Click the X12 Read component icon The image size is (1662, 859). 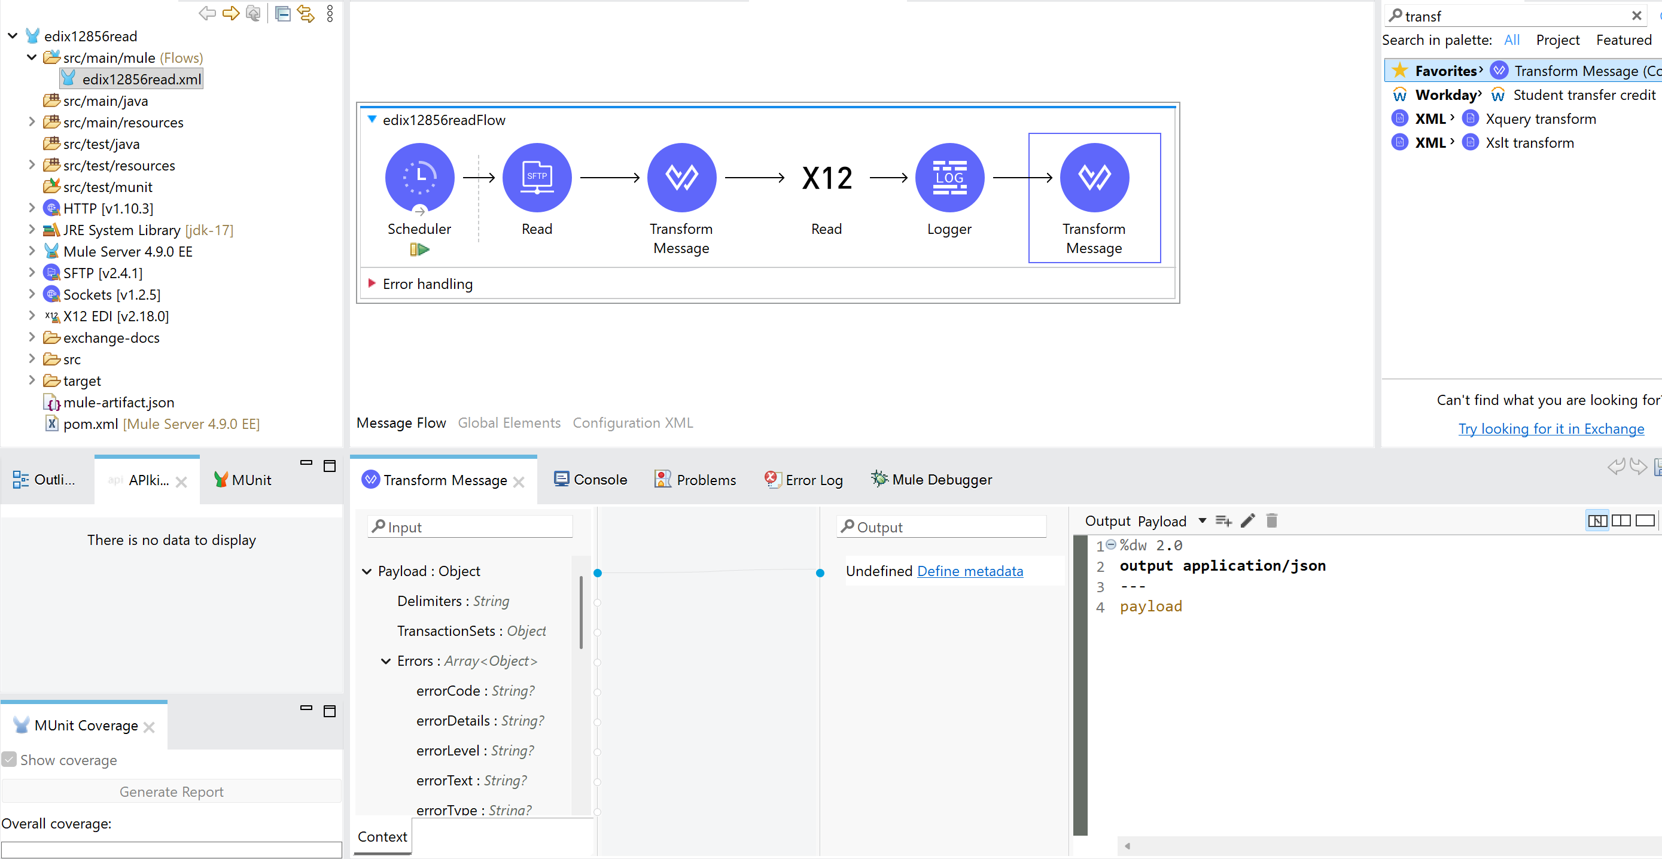tap(826, 177)
